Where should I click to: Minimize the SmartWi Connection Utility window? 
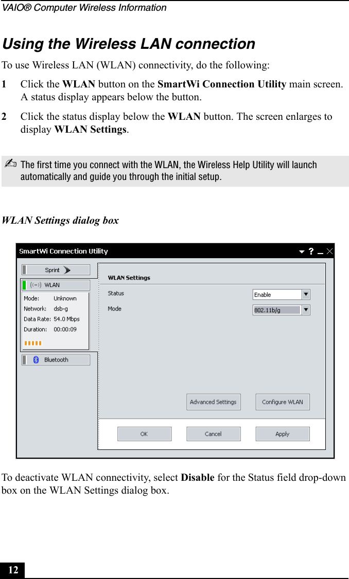click(320, 252)
